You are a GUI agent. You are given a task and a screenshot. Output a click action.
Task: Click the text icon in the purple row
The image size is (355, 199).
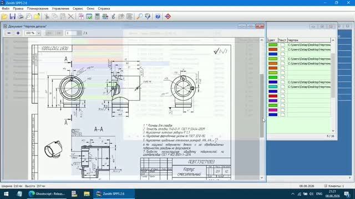pyautogui.click(x=282, y=101)
